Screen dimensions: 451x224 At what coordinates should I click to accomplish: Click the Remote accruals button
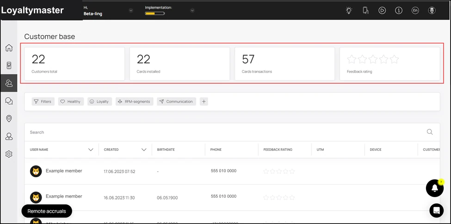click(47, 211)
